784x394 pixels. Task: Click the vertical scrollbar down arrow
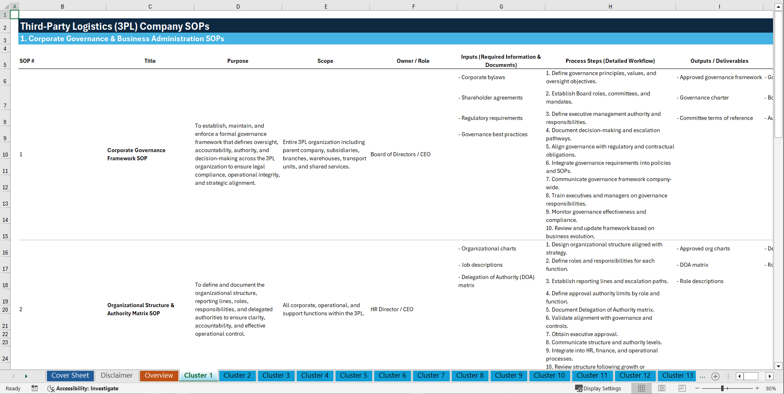point(779,366)
